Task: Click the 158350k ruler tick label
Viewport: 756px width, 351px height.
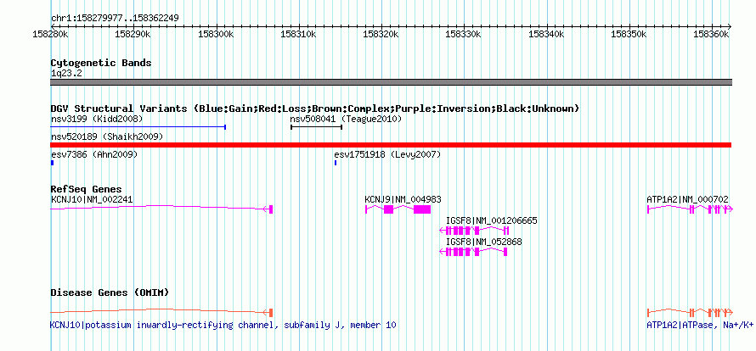Action: [x=629, y=34]
